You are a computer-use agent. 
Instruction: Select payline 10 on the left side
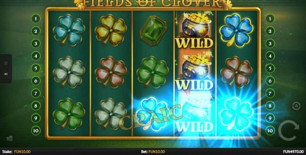point(36,130)
